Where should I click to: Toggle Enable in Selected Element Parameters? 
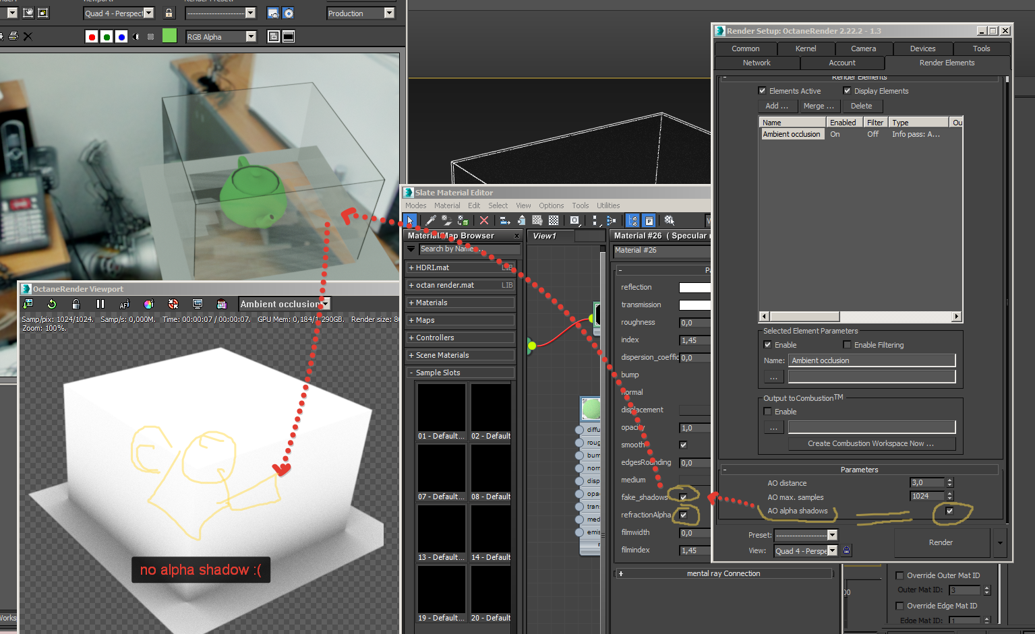click(767, 345)
